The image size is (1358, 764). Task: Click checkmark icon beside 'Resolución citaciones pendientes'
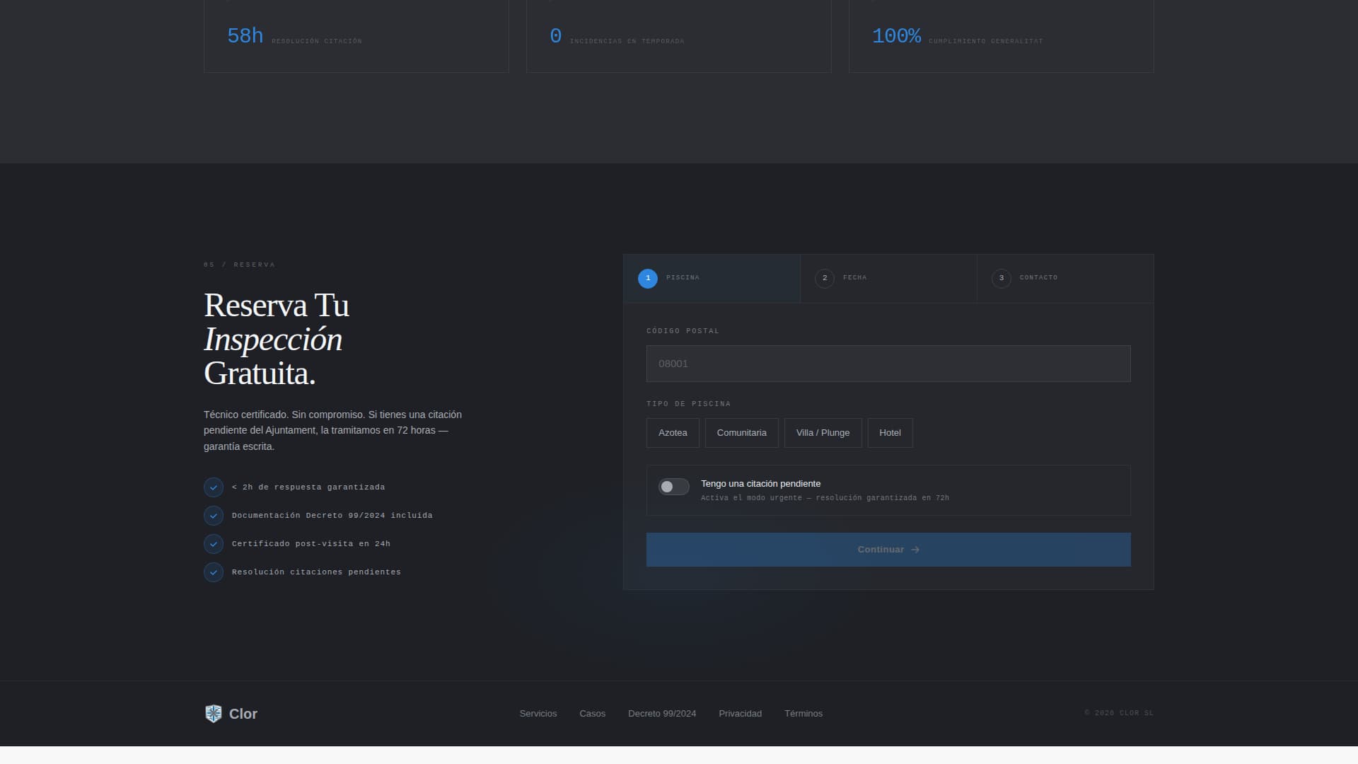(x=214, y=572)
